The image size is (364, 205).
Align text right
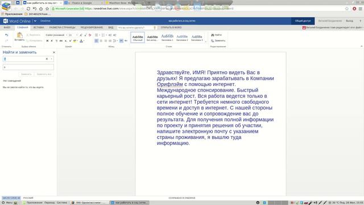point(105,40)
